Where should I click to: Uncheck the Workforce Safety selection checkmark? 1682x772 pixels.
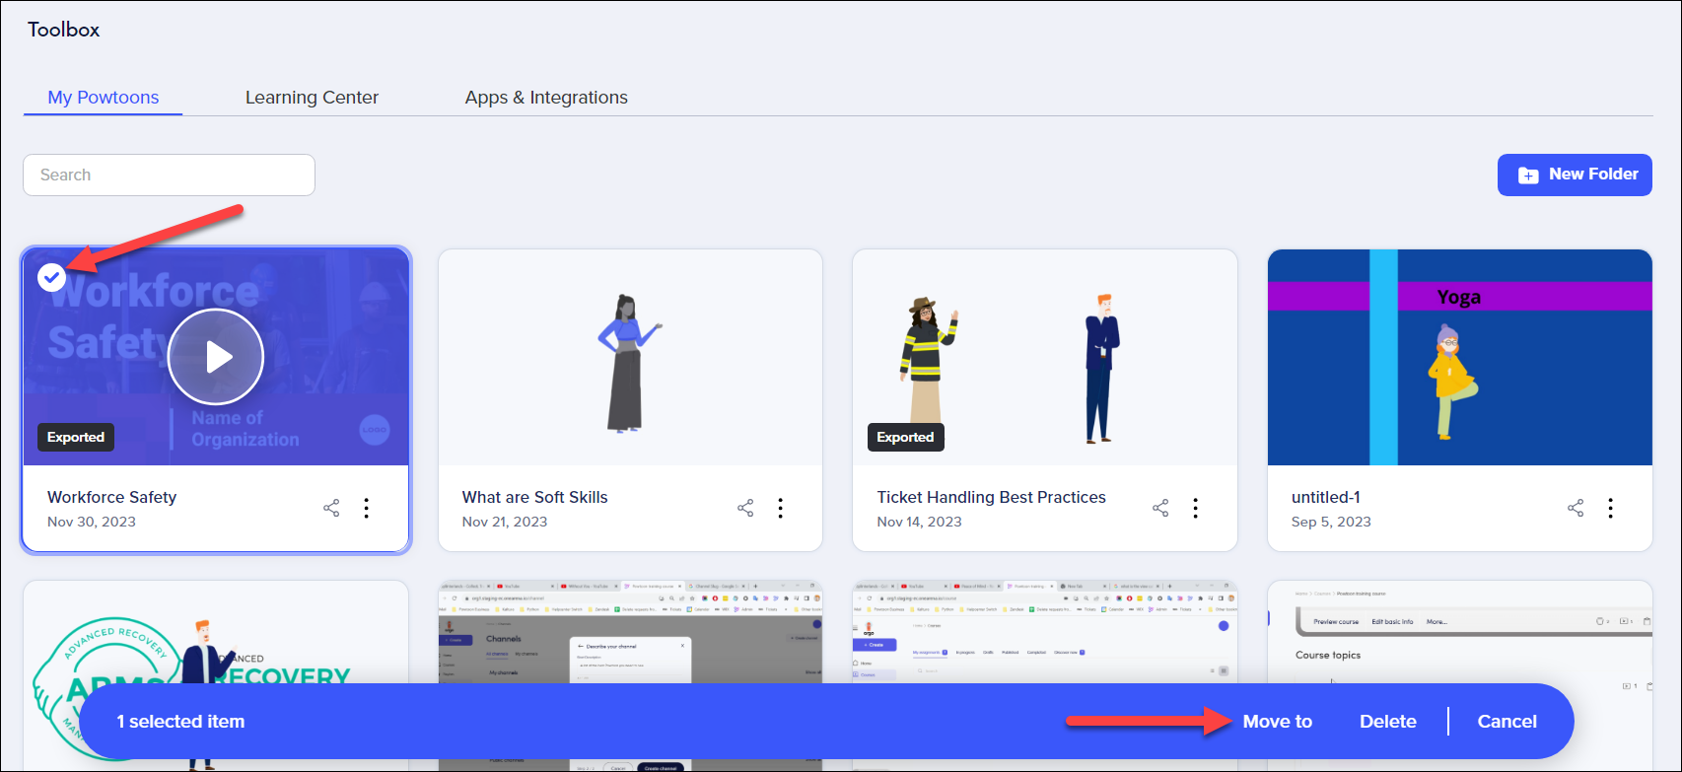coord(52,278)
